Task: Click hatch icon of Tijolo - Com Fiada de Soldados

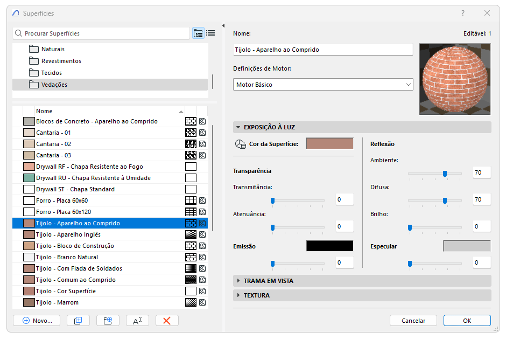Action: 191,268
